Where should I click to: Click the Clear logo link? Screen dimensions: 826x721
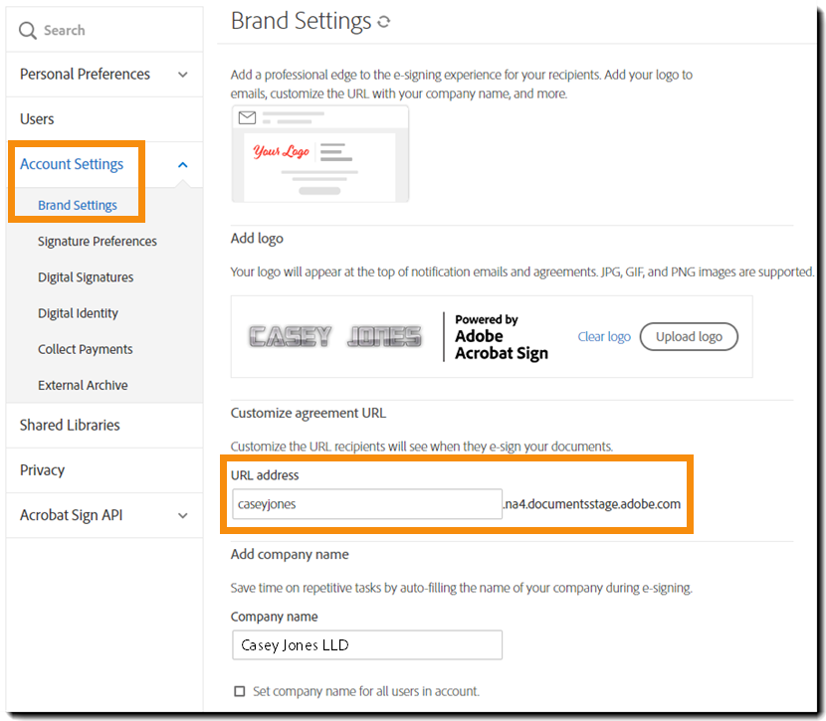(604, 336)
